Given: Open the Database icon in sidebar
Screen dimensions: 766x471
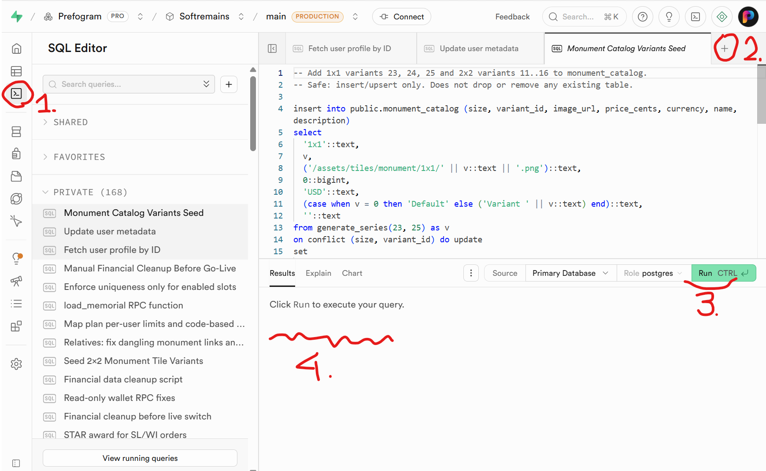Looking at the screenshot, I should point(16,132).
